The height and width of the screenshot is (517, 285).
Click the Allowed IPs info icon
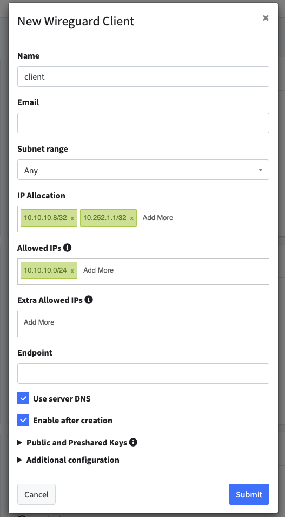coord(67,248)
